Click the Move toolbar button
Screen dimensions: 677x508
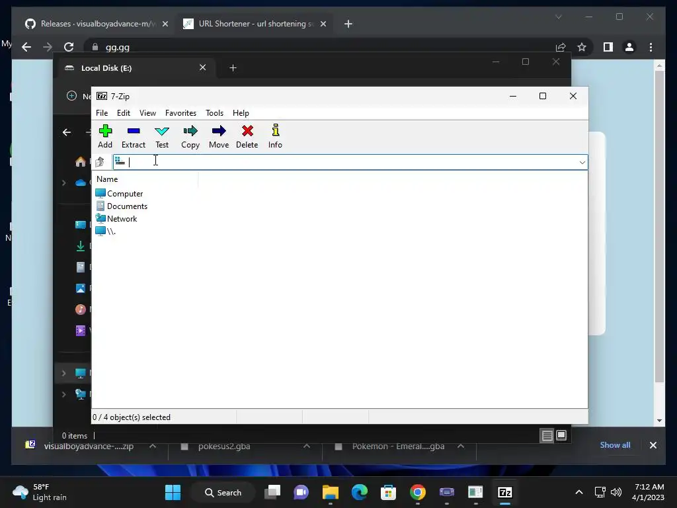tap(219, 136)
